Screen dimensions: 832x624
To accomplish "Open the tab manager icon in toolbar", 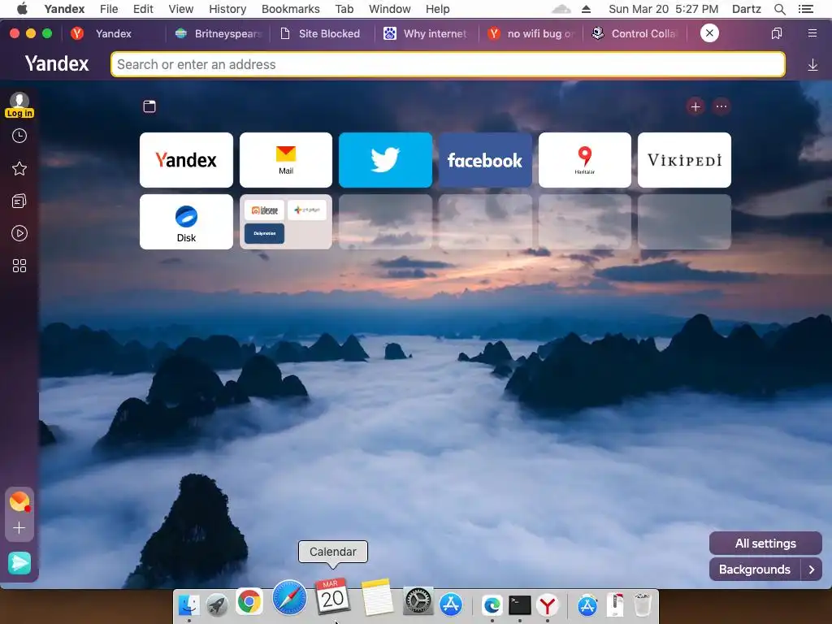I will [x=776, y=33].
